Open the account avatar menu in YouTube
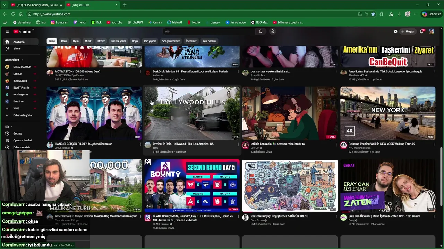444x249 pixels. coord(432,31)
